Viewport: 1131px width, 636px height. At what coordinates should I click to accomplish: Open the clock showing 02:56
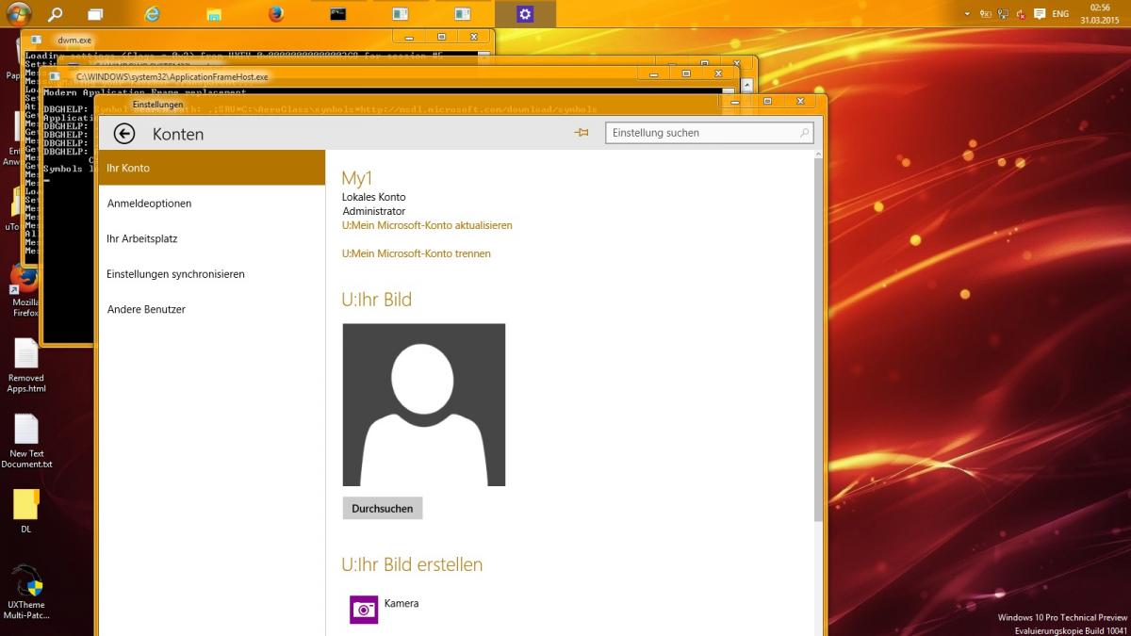click(x=1099, y=13)
